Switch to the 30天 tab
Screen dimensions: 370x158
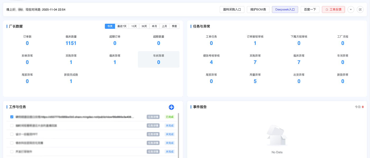pos(144,26)
